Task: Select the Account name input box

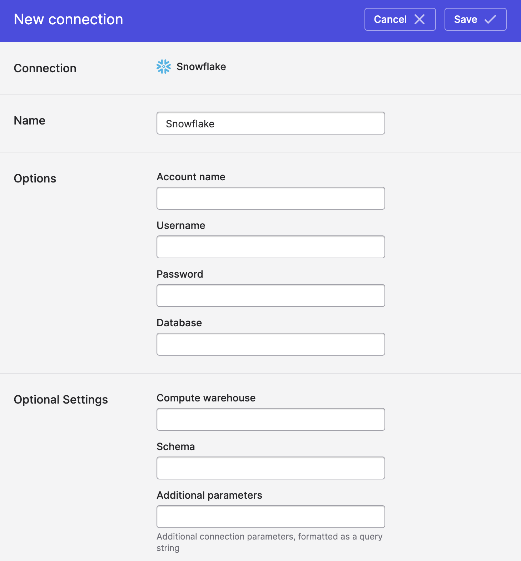Action: pyautogui.click(x=271, y=198)
